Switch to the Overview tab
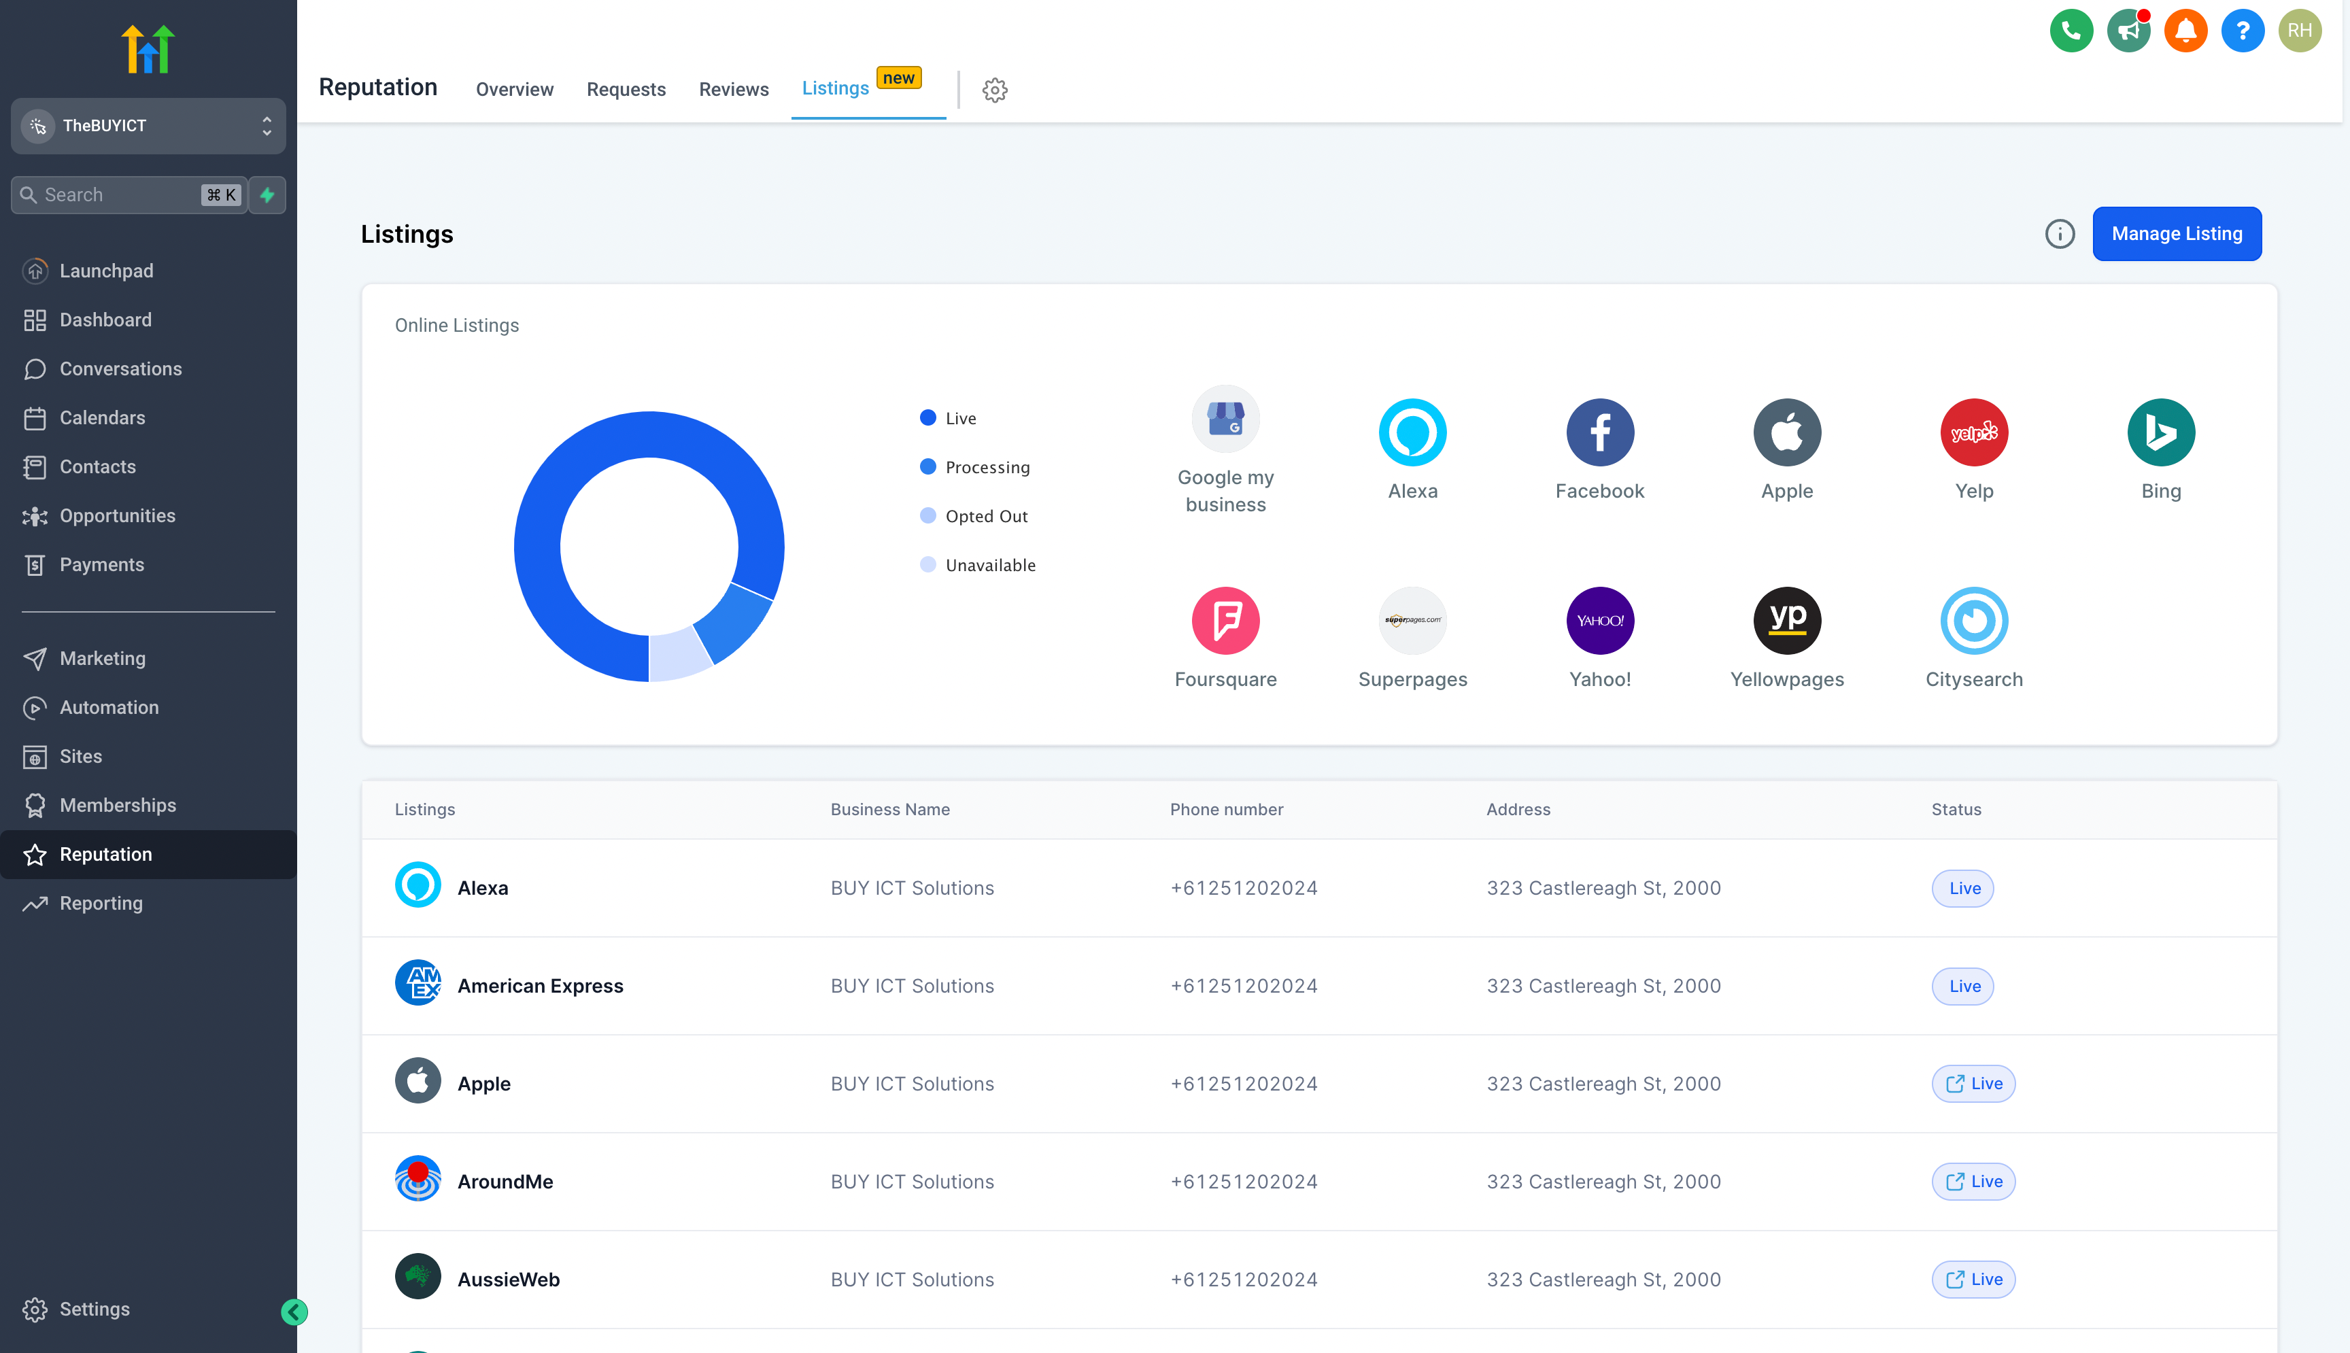 [x=514, y=89]
